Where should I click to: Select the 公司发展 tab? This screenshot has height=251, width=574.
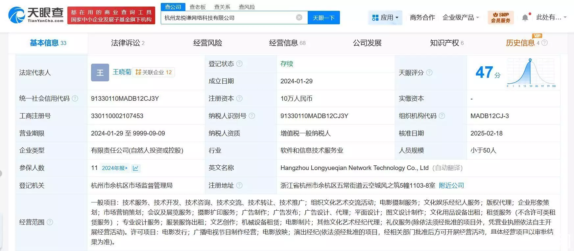pyautogui.click(x=367, y=43)
